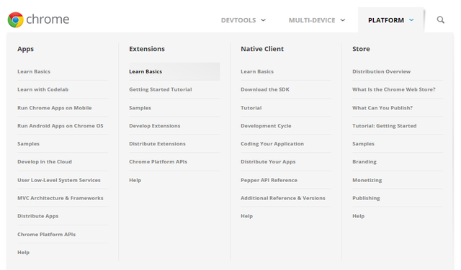The width and height of the screenshot is (461, 270).
Task: Open Samples under Extensions
Action: click(140, 108)
